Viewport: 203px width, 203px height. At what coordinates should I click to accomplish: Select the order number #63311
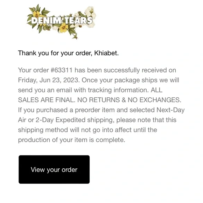tap(62, 70)
